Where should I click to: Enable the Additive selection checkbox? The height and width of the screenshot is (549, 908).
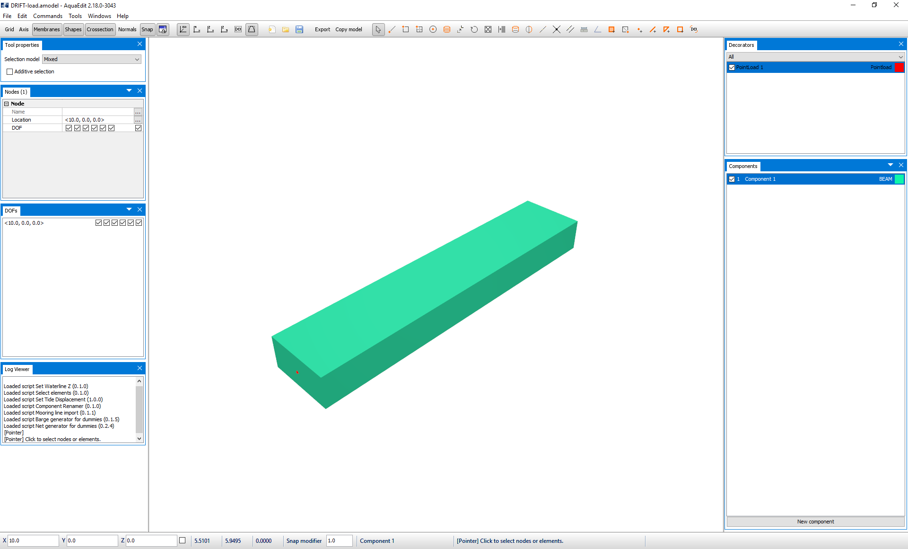click(x=10, y=71)
